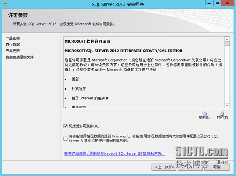Image resolution: width=236 pixels, height=176 pixels.
Task: Select the 许可条款 step in sidebar
Action: coord(13,45)
